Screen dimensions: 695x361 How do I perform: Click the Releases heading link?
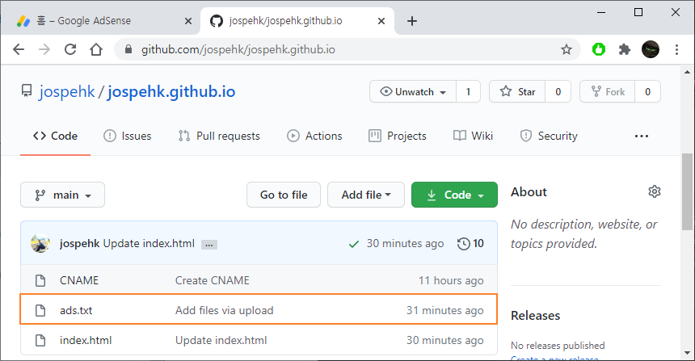tap(536, 316)
